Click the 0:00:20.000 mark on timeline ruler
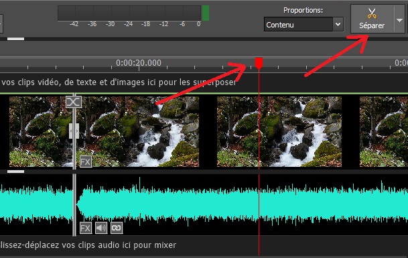 139,63
